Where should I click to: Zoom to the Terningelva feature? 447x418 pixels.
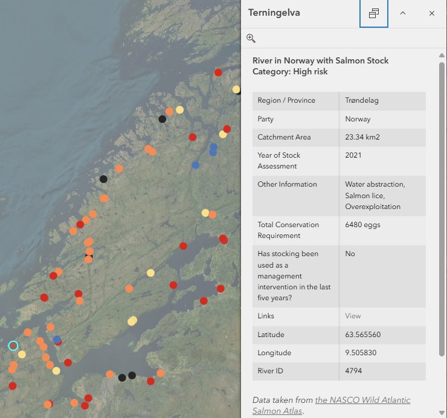[x=251, y=38]
